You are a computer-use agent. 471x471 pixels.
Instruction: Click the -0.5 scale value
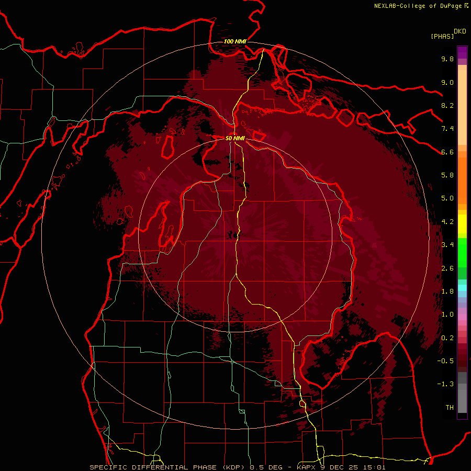445,361
